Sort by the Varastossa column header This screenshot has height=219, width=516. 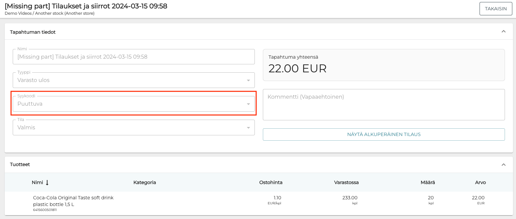pos(346,182)
